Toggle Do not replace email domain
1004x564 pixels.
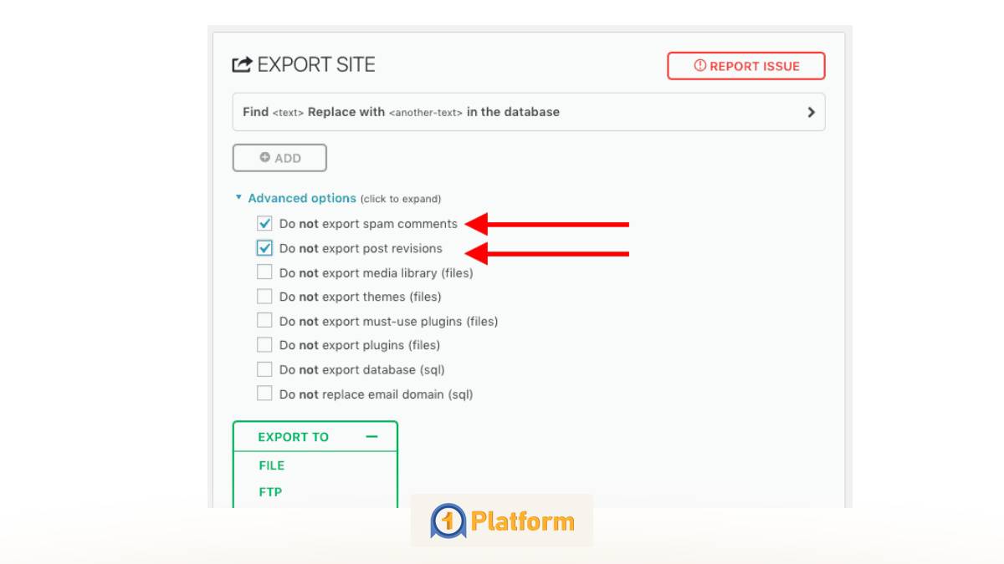tap(264, 394)
